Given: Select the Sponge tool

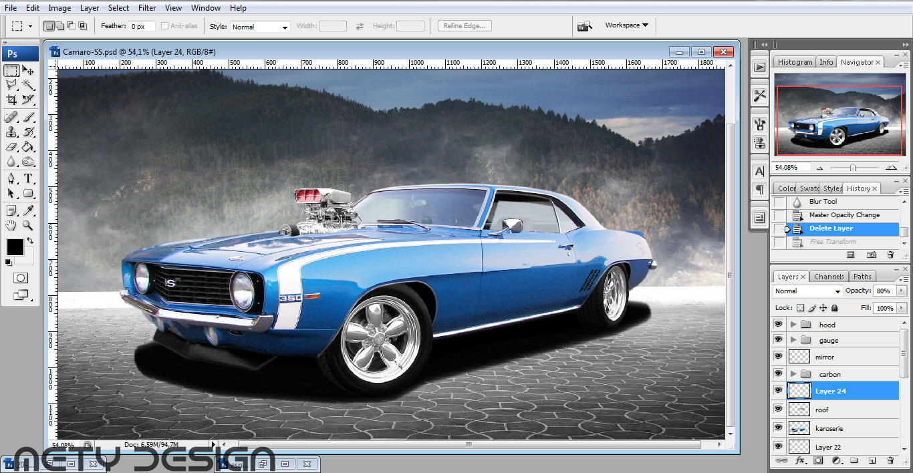Looking at the screenshot, I should click(29, 162).
